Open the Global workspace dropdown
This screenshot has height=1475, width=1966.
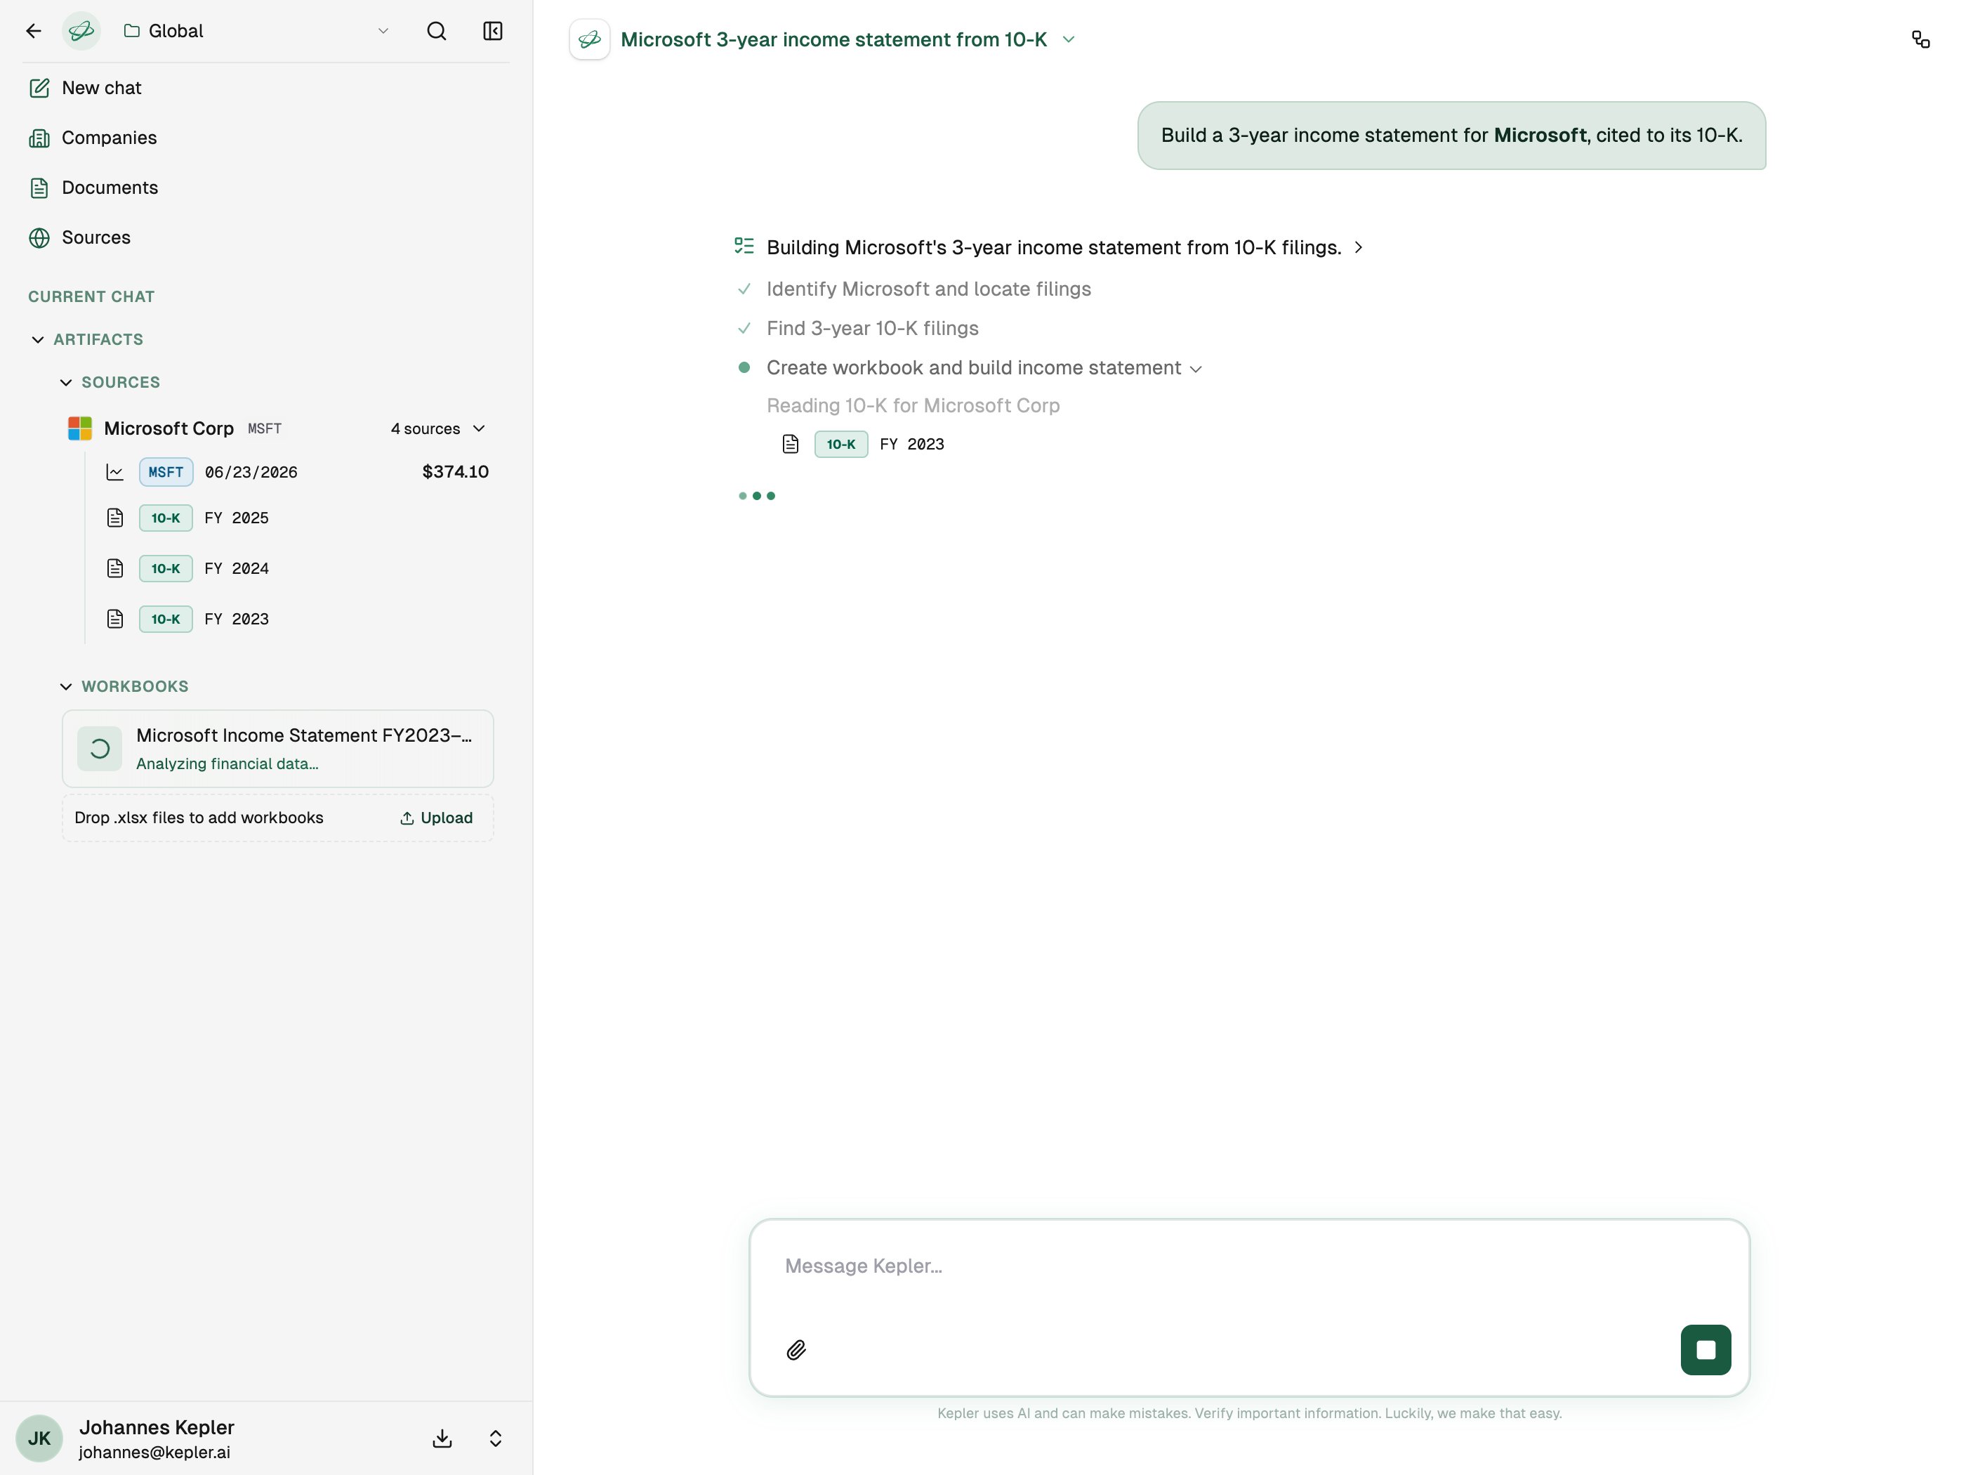(256, 31)
